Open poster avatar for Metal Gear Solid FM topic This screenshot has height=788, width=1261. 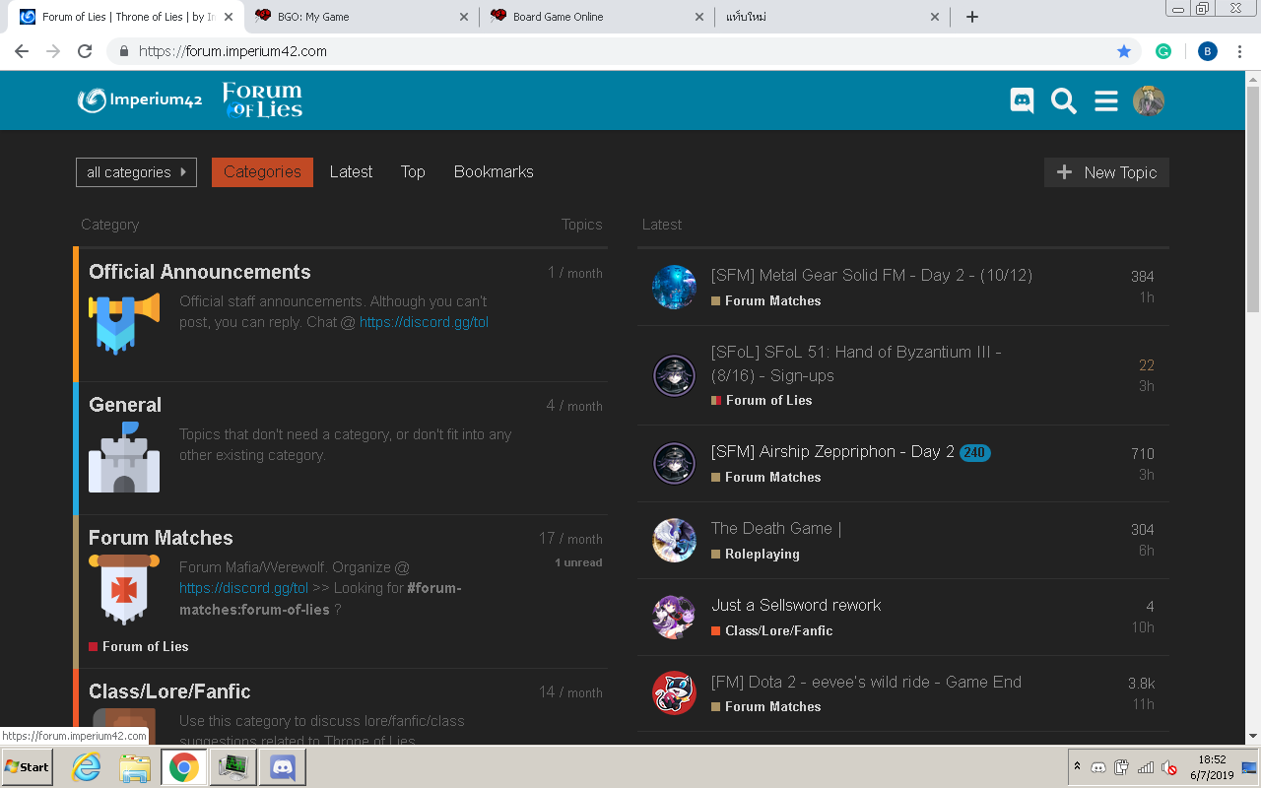675,288
